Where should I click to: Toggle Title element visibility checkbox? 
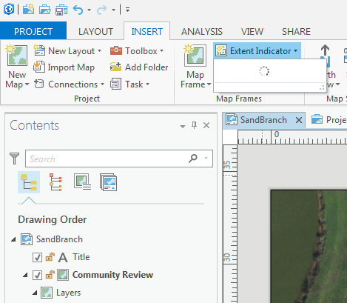(x=37, y=257)
